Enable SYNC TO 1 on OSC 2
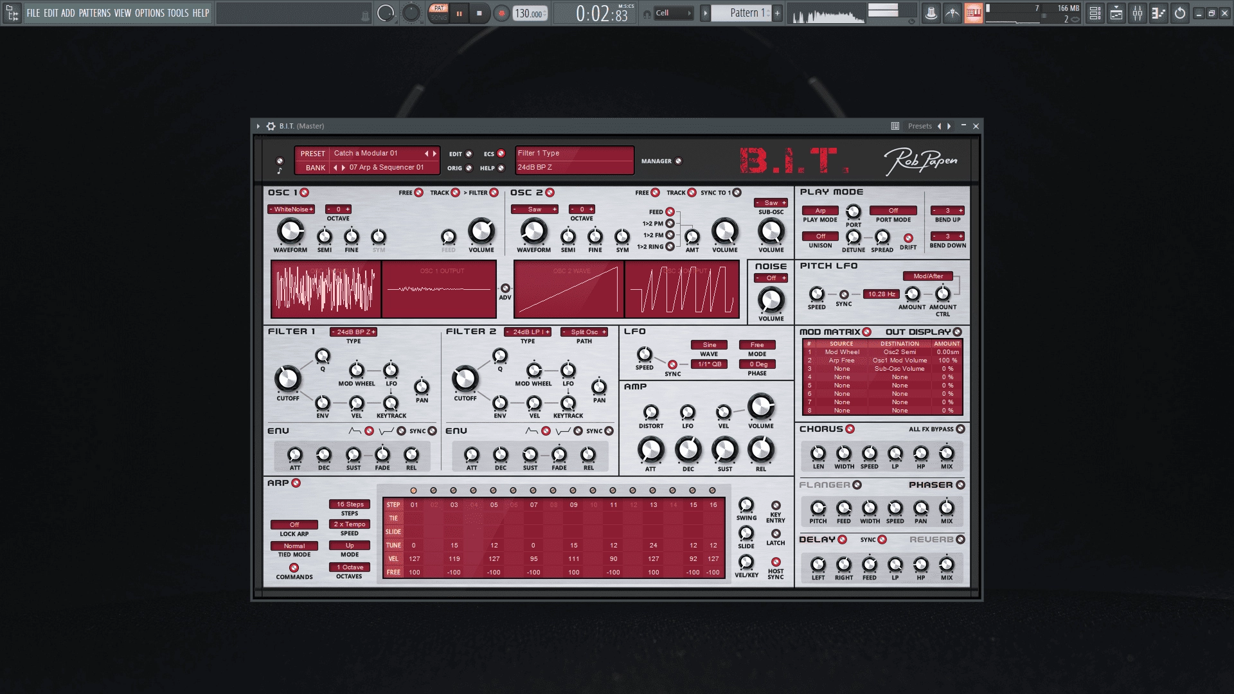 [737, 193]
